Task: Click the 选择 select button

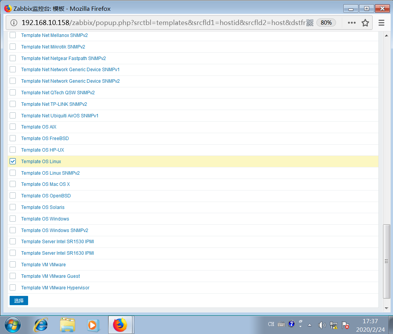Action: click(x=19, y=301)
